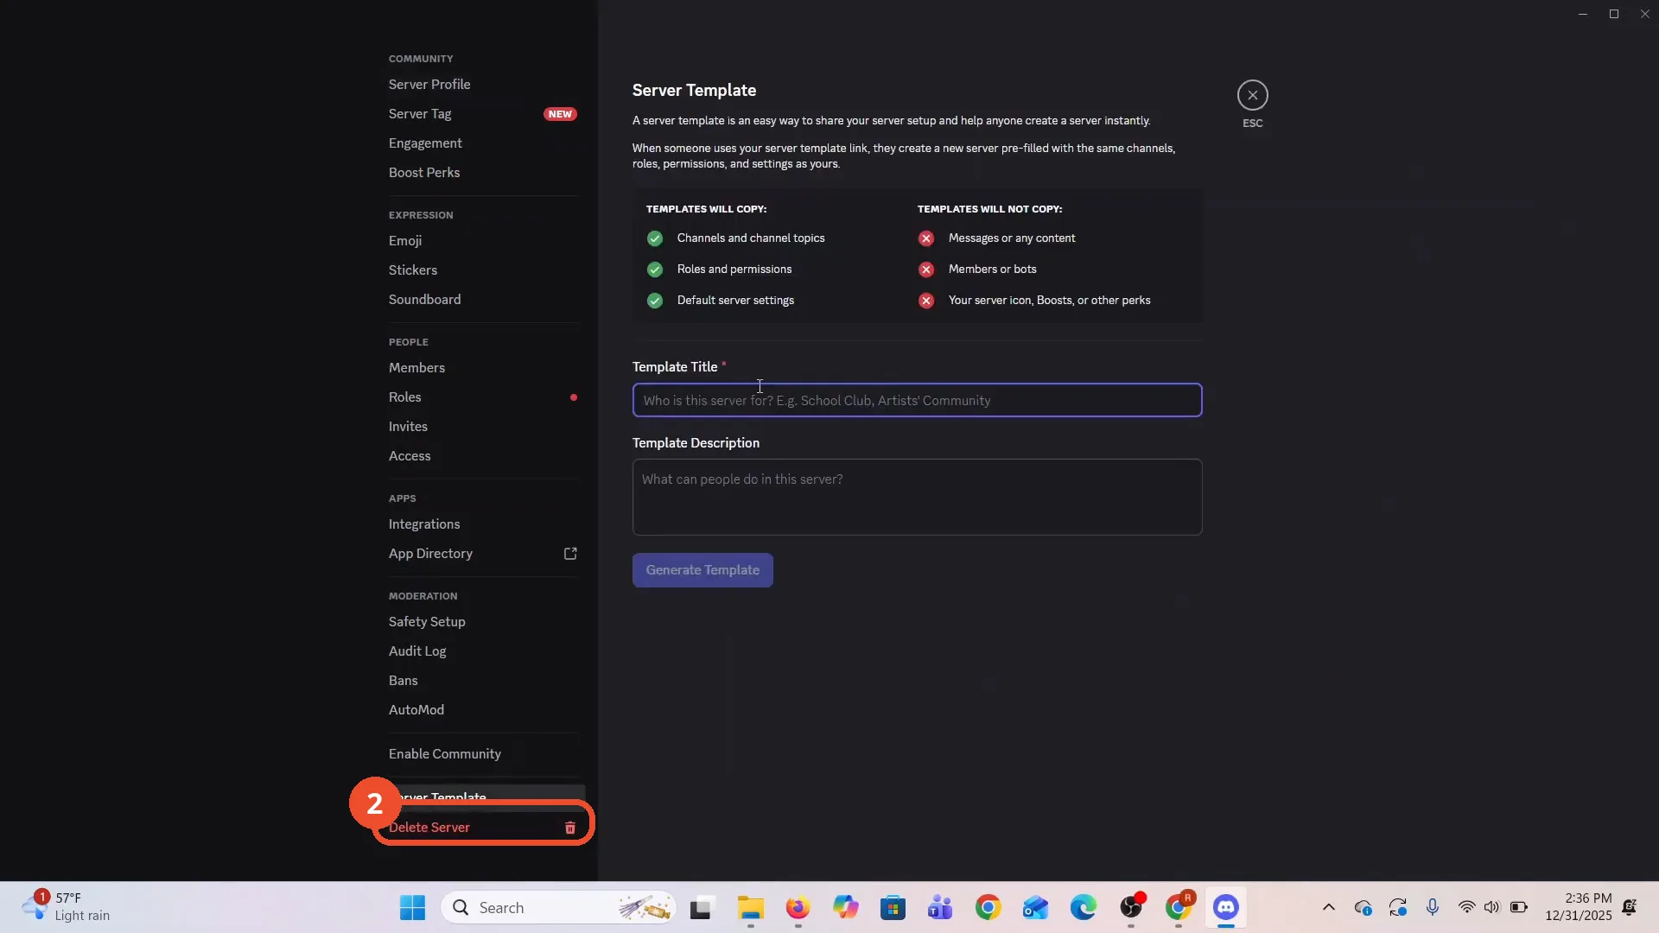Launch Firefox from the taskbar

point(798,908)
